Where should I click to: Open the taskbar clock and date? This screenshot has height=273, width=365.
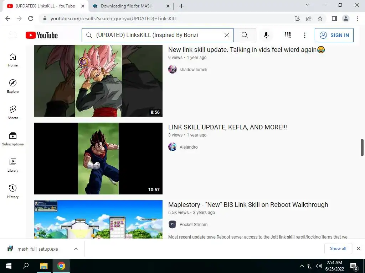(x=334, y=266)
